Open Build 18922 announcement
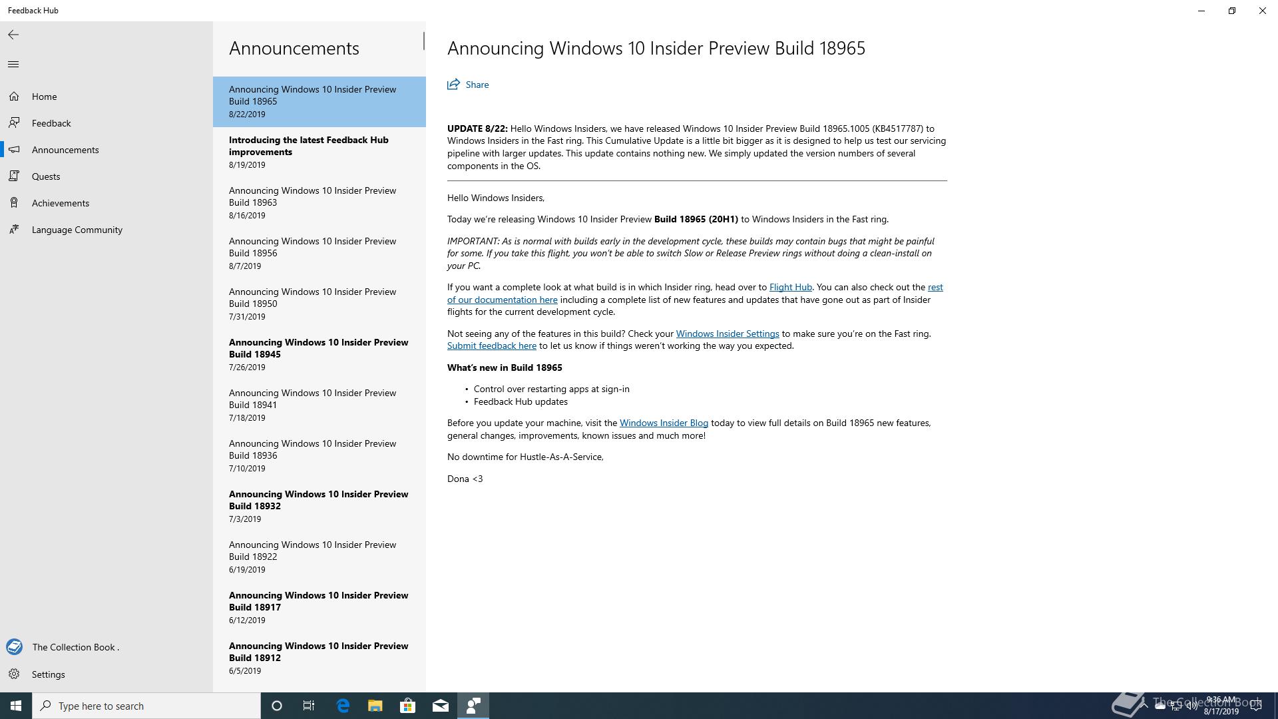This screenshot has width=1278, height=719. tap(319, 557)
